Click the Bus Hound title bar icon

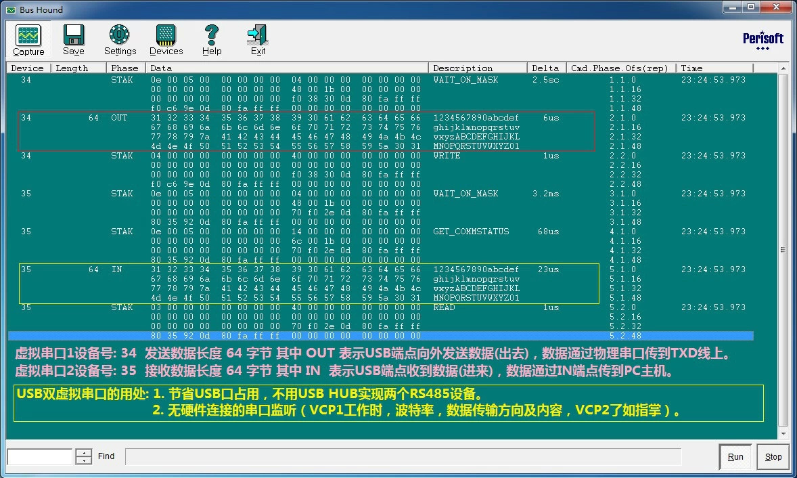[x=11, y=9]
